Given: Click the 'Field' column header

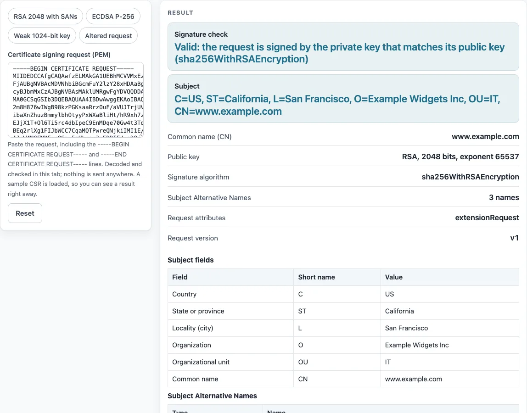Looking at the screenshot, I should pyautogui.click(x=230, y=277).
